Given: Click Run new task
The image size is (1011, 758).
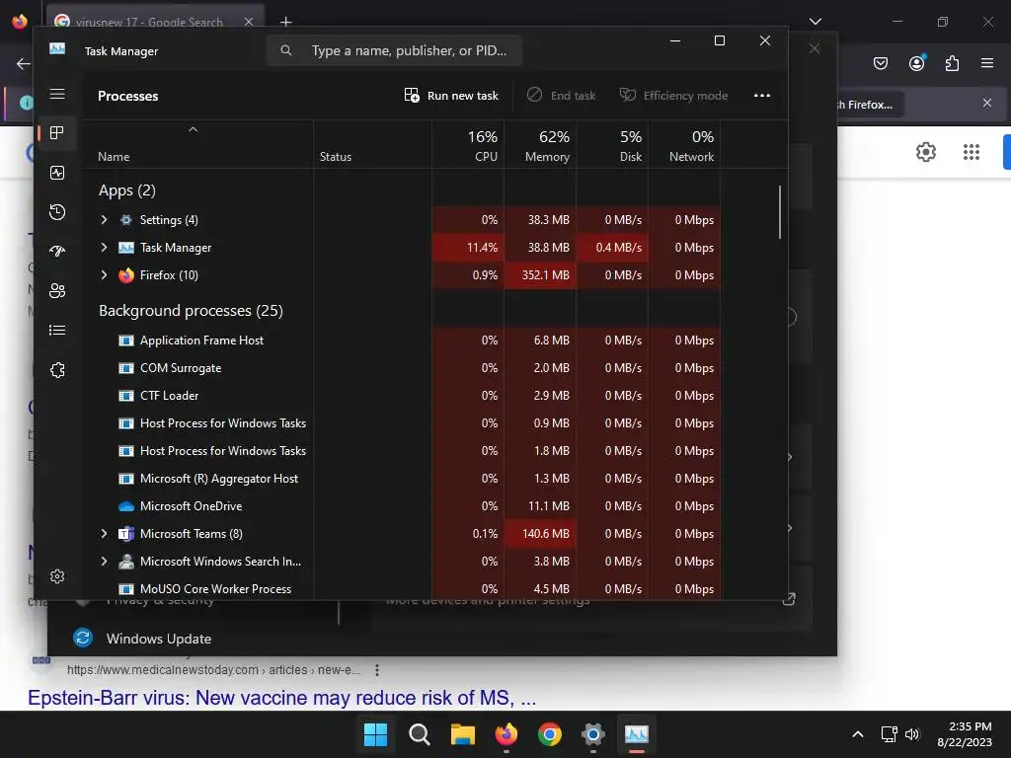Looking at the screenshot, I should click(x=451, y=96).
